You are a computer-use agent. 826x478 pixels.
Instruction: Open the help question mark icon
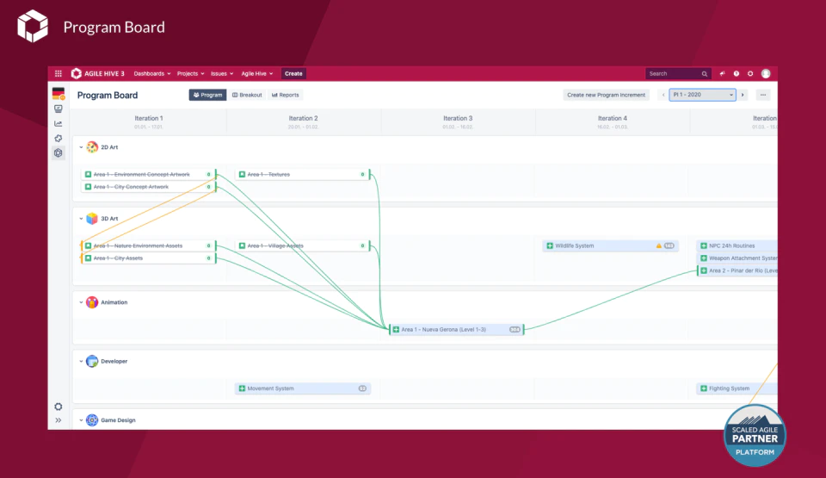(737, 74)
